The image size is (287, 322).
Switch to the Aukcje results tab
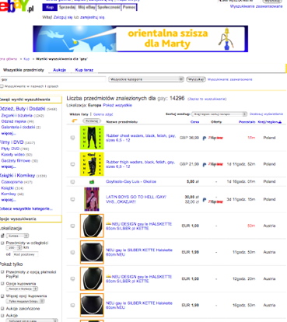point(59,70)
